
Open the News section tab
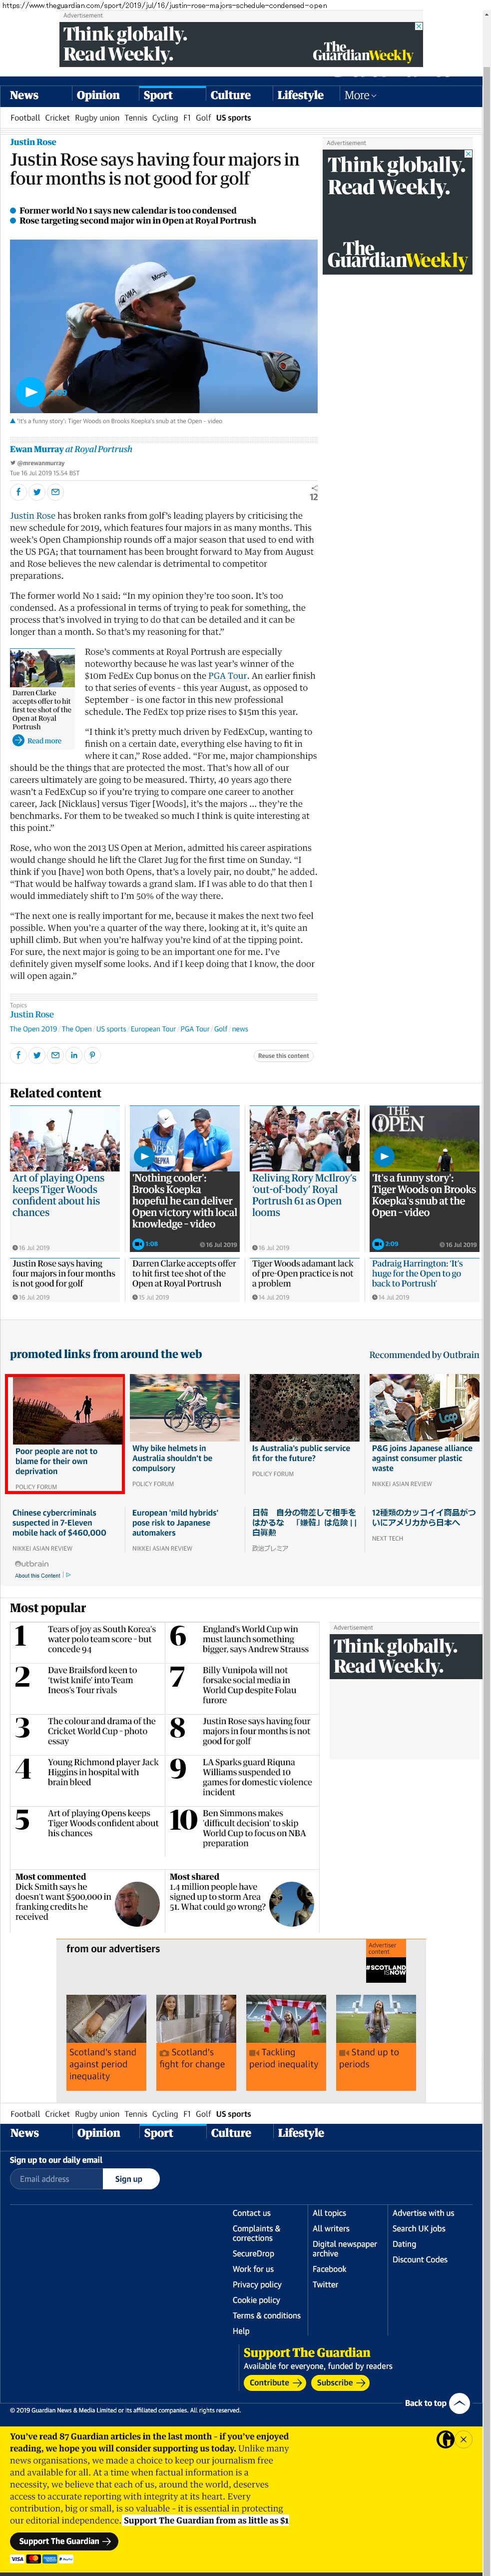pos(24,96)
